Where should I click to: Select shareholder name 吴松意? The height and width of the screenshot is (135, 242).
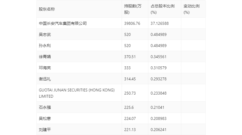coord(45,118)
